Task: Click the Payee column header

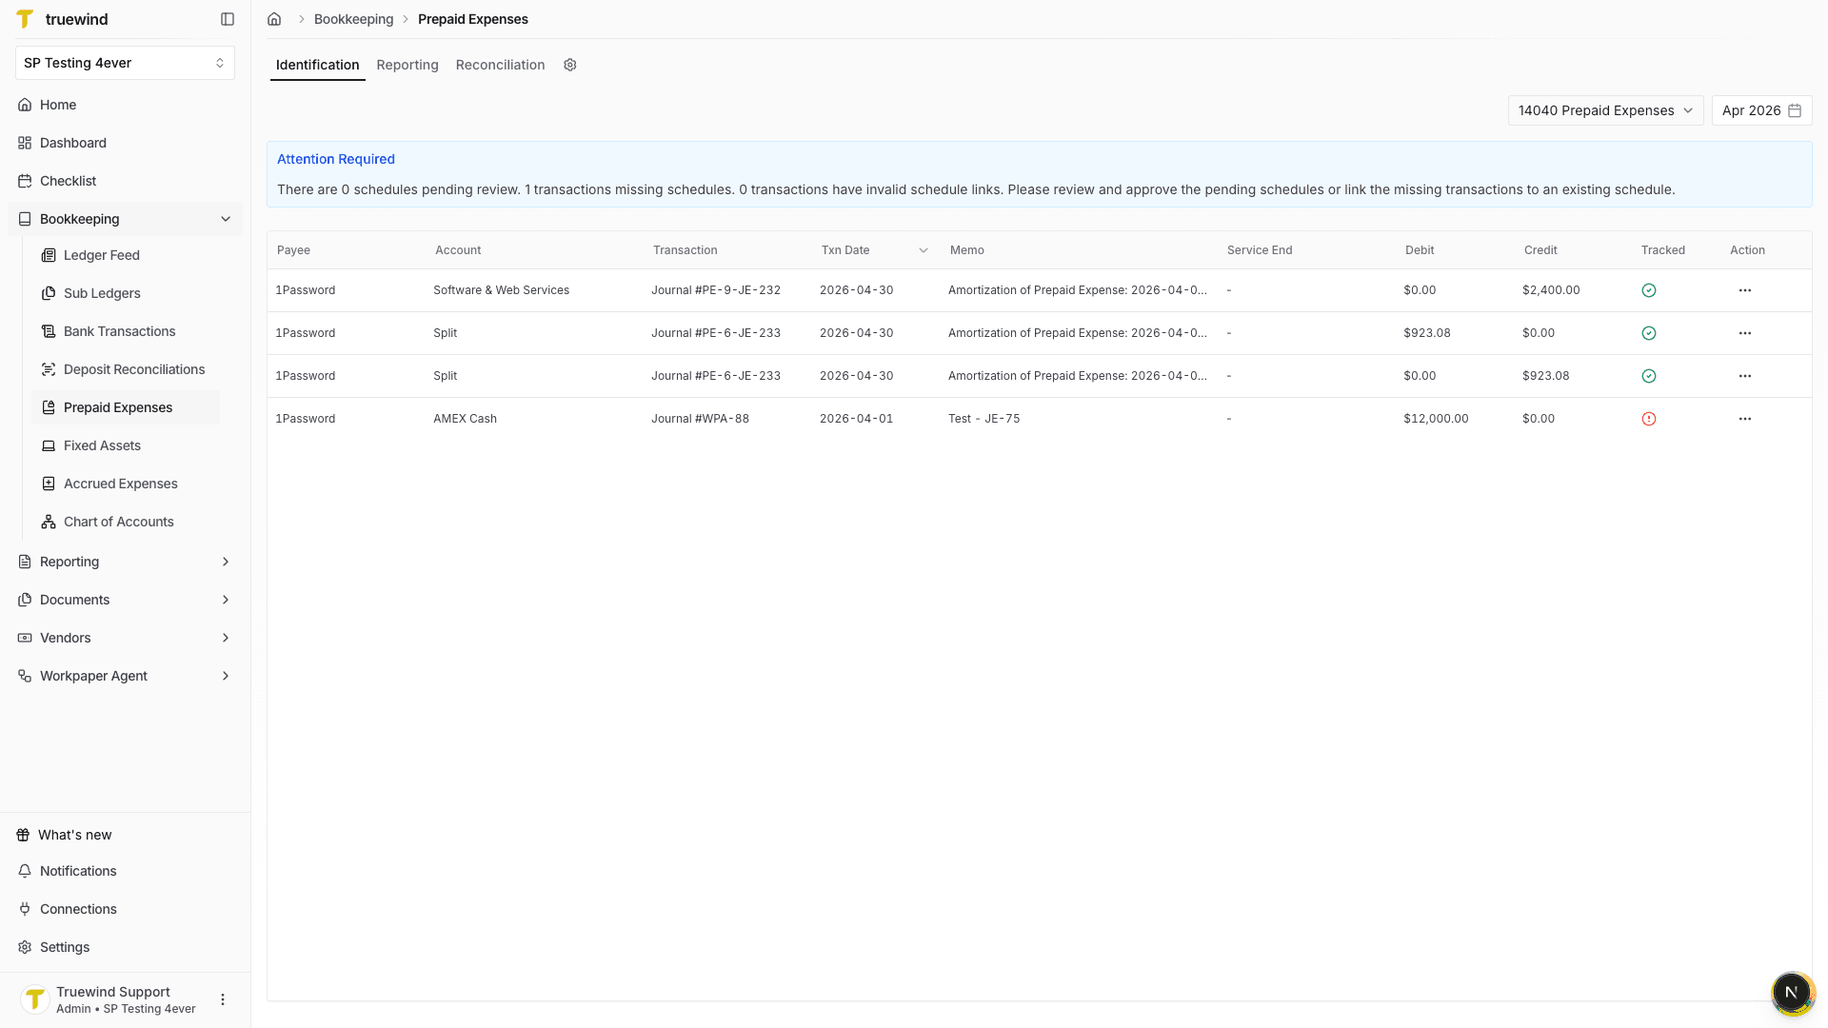Action: pyautogui.click(x=293, y=250)
